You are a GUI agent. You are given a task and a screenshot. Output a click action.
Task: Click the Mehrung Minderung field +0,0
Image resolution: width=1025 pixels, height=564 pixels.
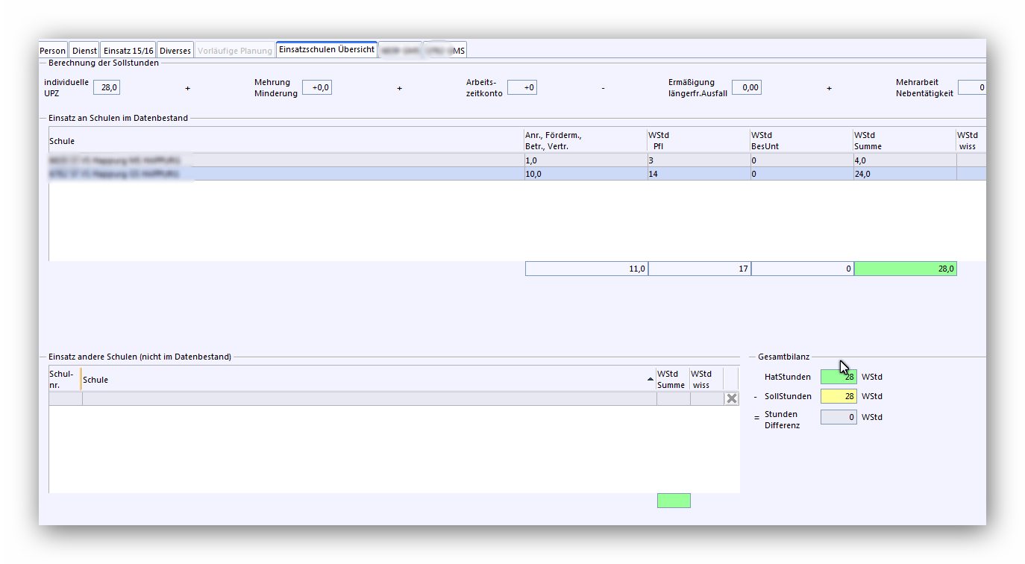tap(317, 87)
